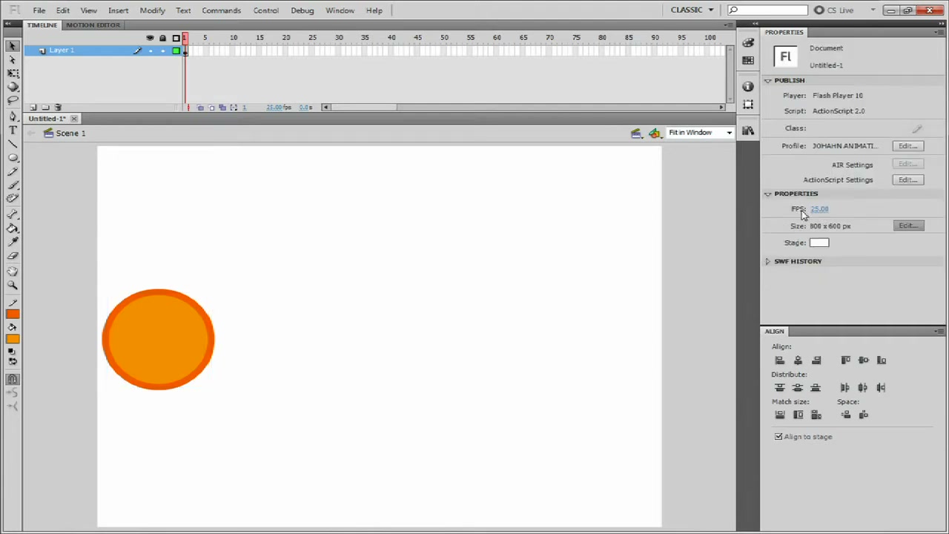
Task: Select the Brush tool
Action: [x=13, y=185]
